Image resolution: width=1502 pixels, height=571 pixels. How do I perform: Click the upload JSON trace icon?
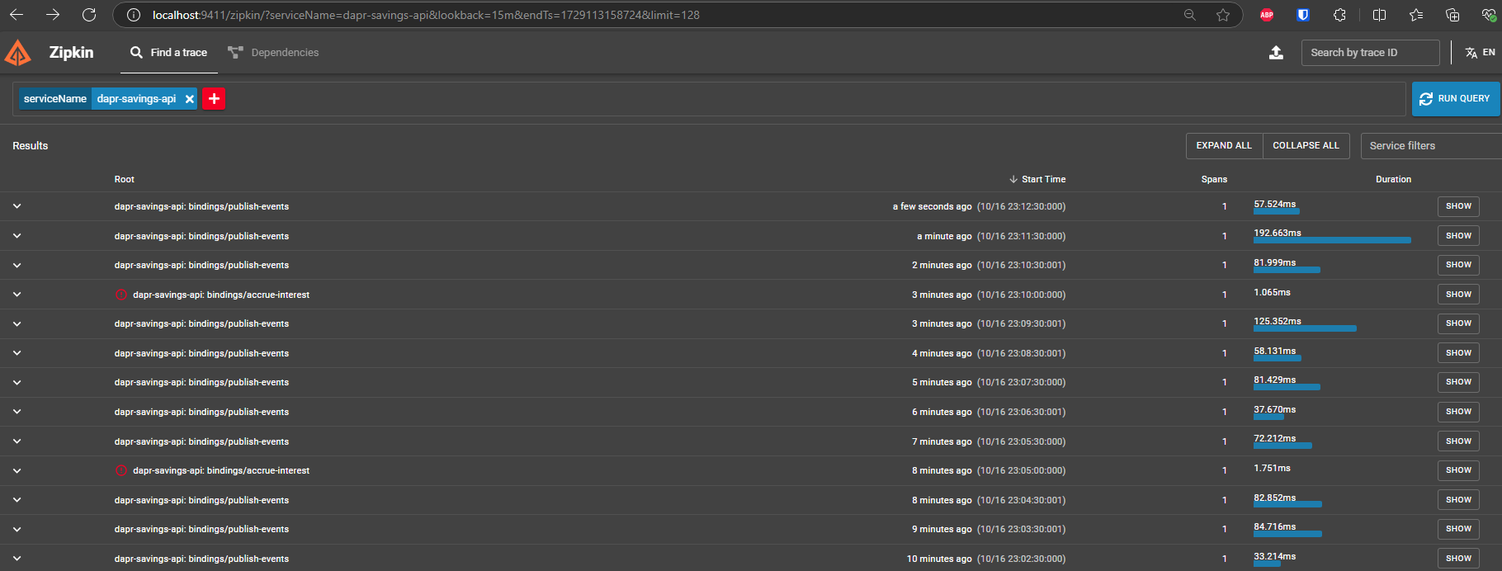[x=1276, y=53]
